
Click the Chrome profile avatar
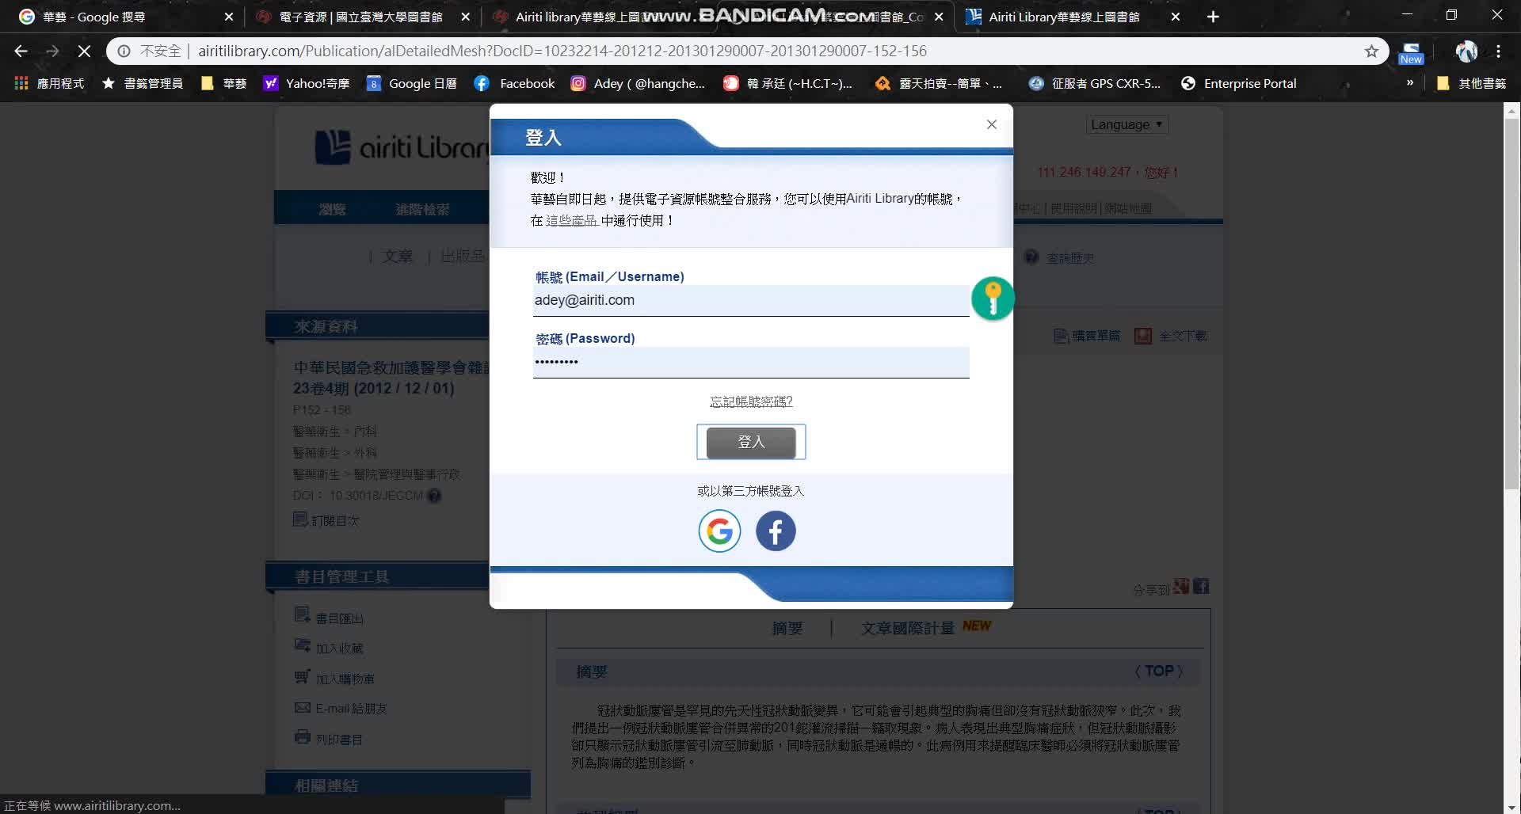[x=1466, y=51]
